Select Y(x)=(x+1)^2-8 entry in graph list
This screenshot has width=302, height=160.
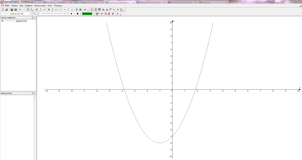coord(21,21)
